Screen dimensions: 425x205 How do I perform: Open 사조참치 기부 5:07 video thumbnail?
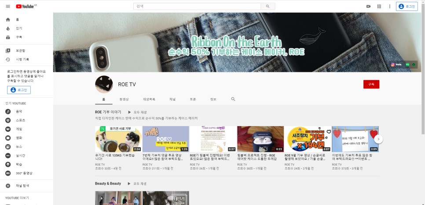[308, 139]
